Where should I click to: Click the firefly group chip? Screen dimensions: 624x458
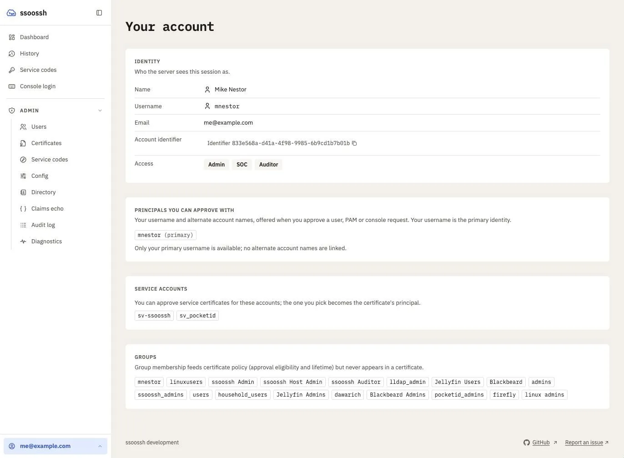pyautogui.click(x=504, y=395)
